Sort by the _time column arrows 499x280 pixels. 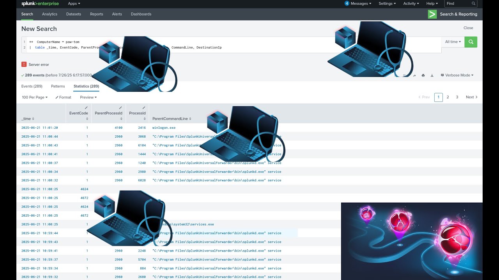click(x=33, y=119)
